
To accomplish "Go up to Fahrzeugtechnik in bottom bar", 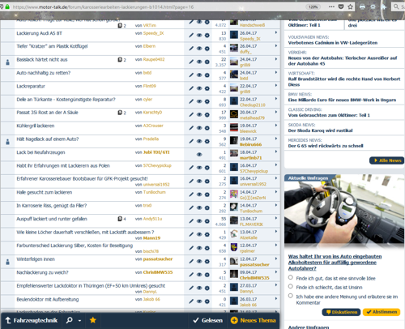I will coord(32,320).
